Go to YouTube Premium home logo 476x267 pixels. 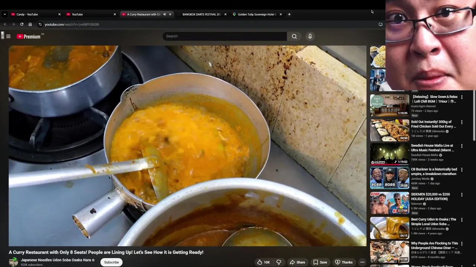[29, 36]
